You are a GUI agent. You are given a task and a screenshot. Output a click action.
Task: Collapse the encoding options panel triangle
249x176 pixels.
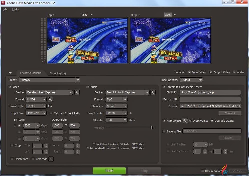(10, 73)
